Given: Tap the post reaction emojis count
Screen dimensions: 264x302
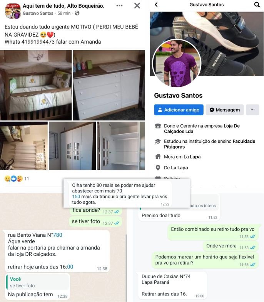Looking at the screenshot, I should [17, 179].
